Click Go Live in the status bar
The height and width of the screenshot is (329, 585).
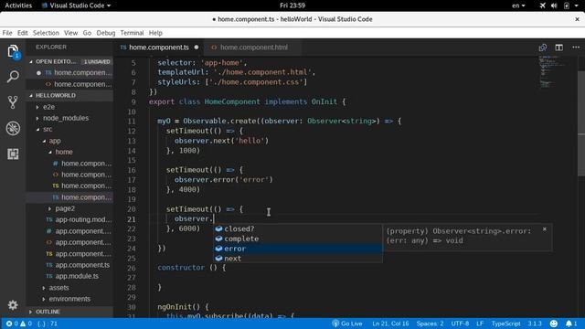pos(347,324)
